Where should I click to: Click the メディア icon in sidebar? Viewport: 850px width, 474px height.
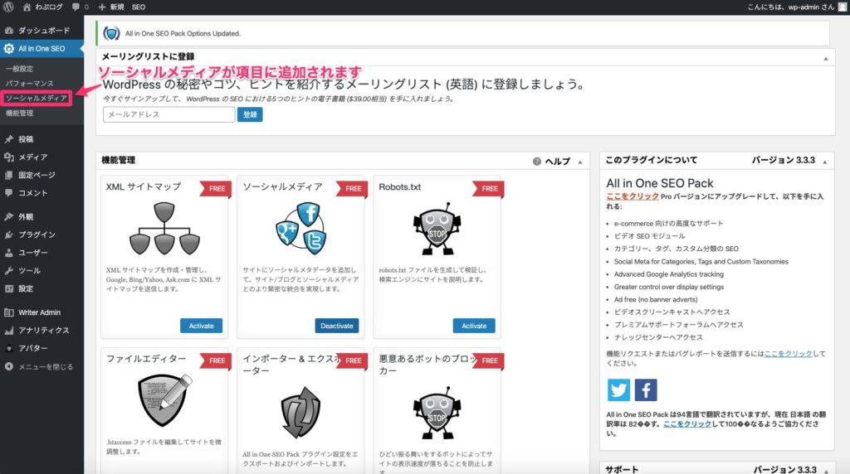8,157
